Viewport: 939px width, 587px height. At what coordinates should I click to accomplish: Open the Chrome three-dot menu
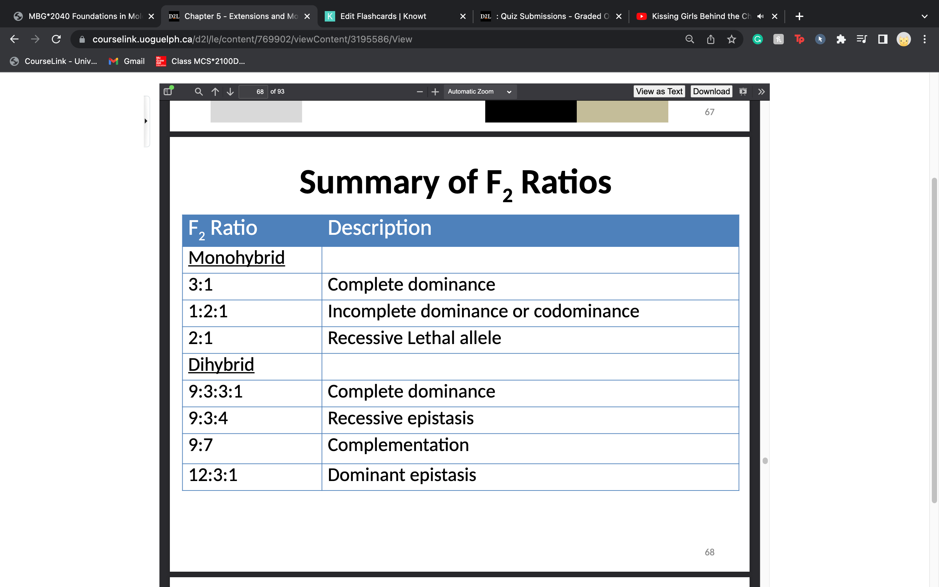(925, 39)
